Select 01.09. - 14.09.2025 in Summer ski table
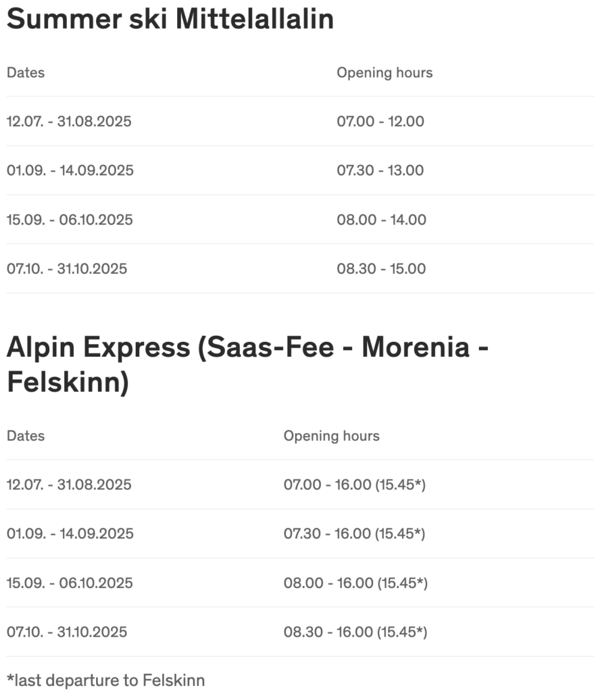 pyautogui.click(x=70, y=170)
